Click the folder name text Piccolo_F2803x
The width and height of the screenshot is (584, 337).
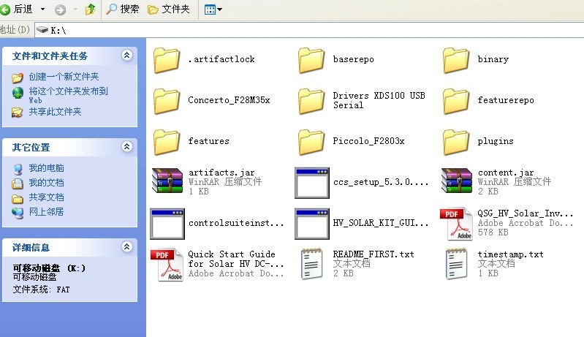tap(368, 141)
